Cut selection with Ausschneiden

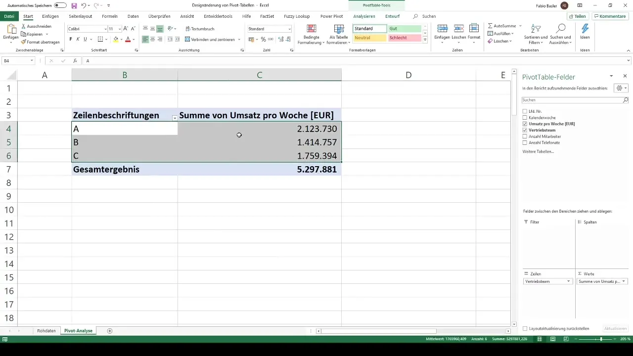(x=37, y=26)
